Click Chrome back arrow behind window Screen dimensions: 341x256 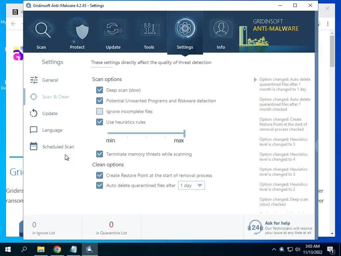point(13,24)
